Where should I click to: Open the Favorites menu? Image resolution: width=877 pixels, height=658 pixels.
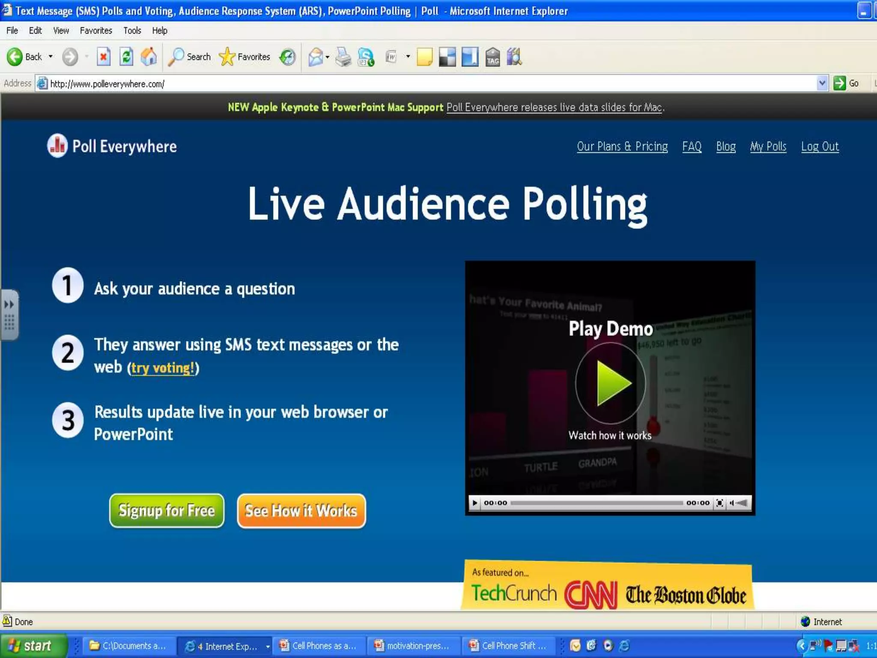coord(96,30)
